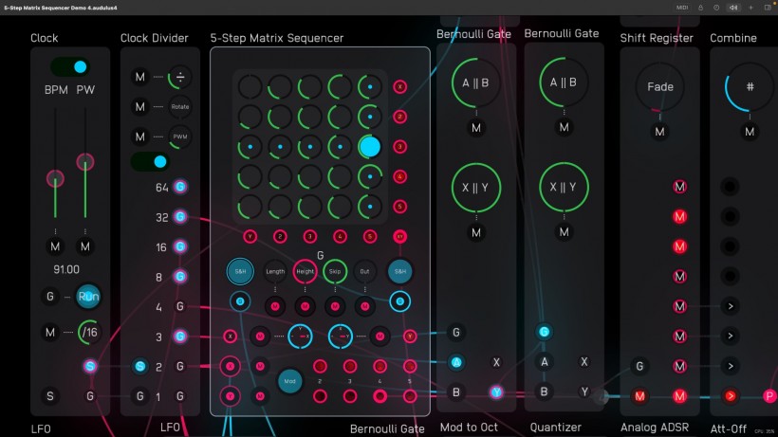The image size is (778, 437).
Task: Click the plus icon in the title bar
Action: tap(749, 7)
